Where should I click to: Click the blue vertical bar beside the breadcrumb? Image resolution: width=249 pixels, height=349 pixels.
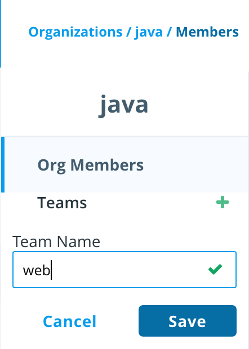click(x=1, y=33)
